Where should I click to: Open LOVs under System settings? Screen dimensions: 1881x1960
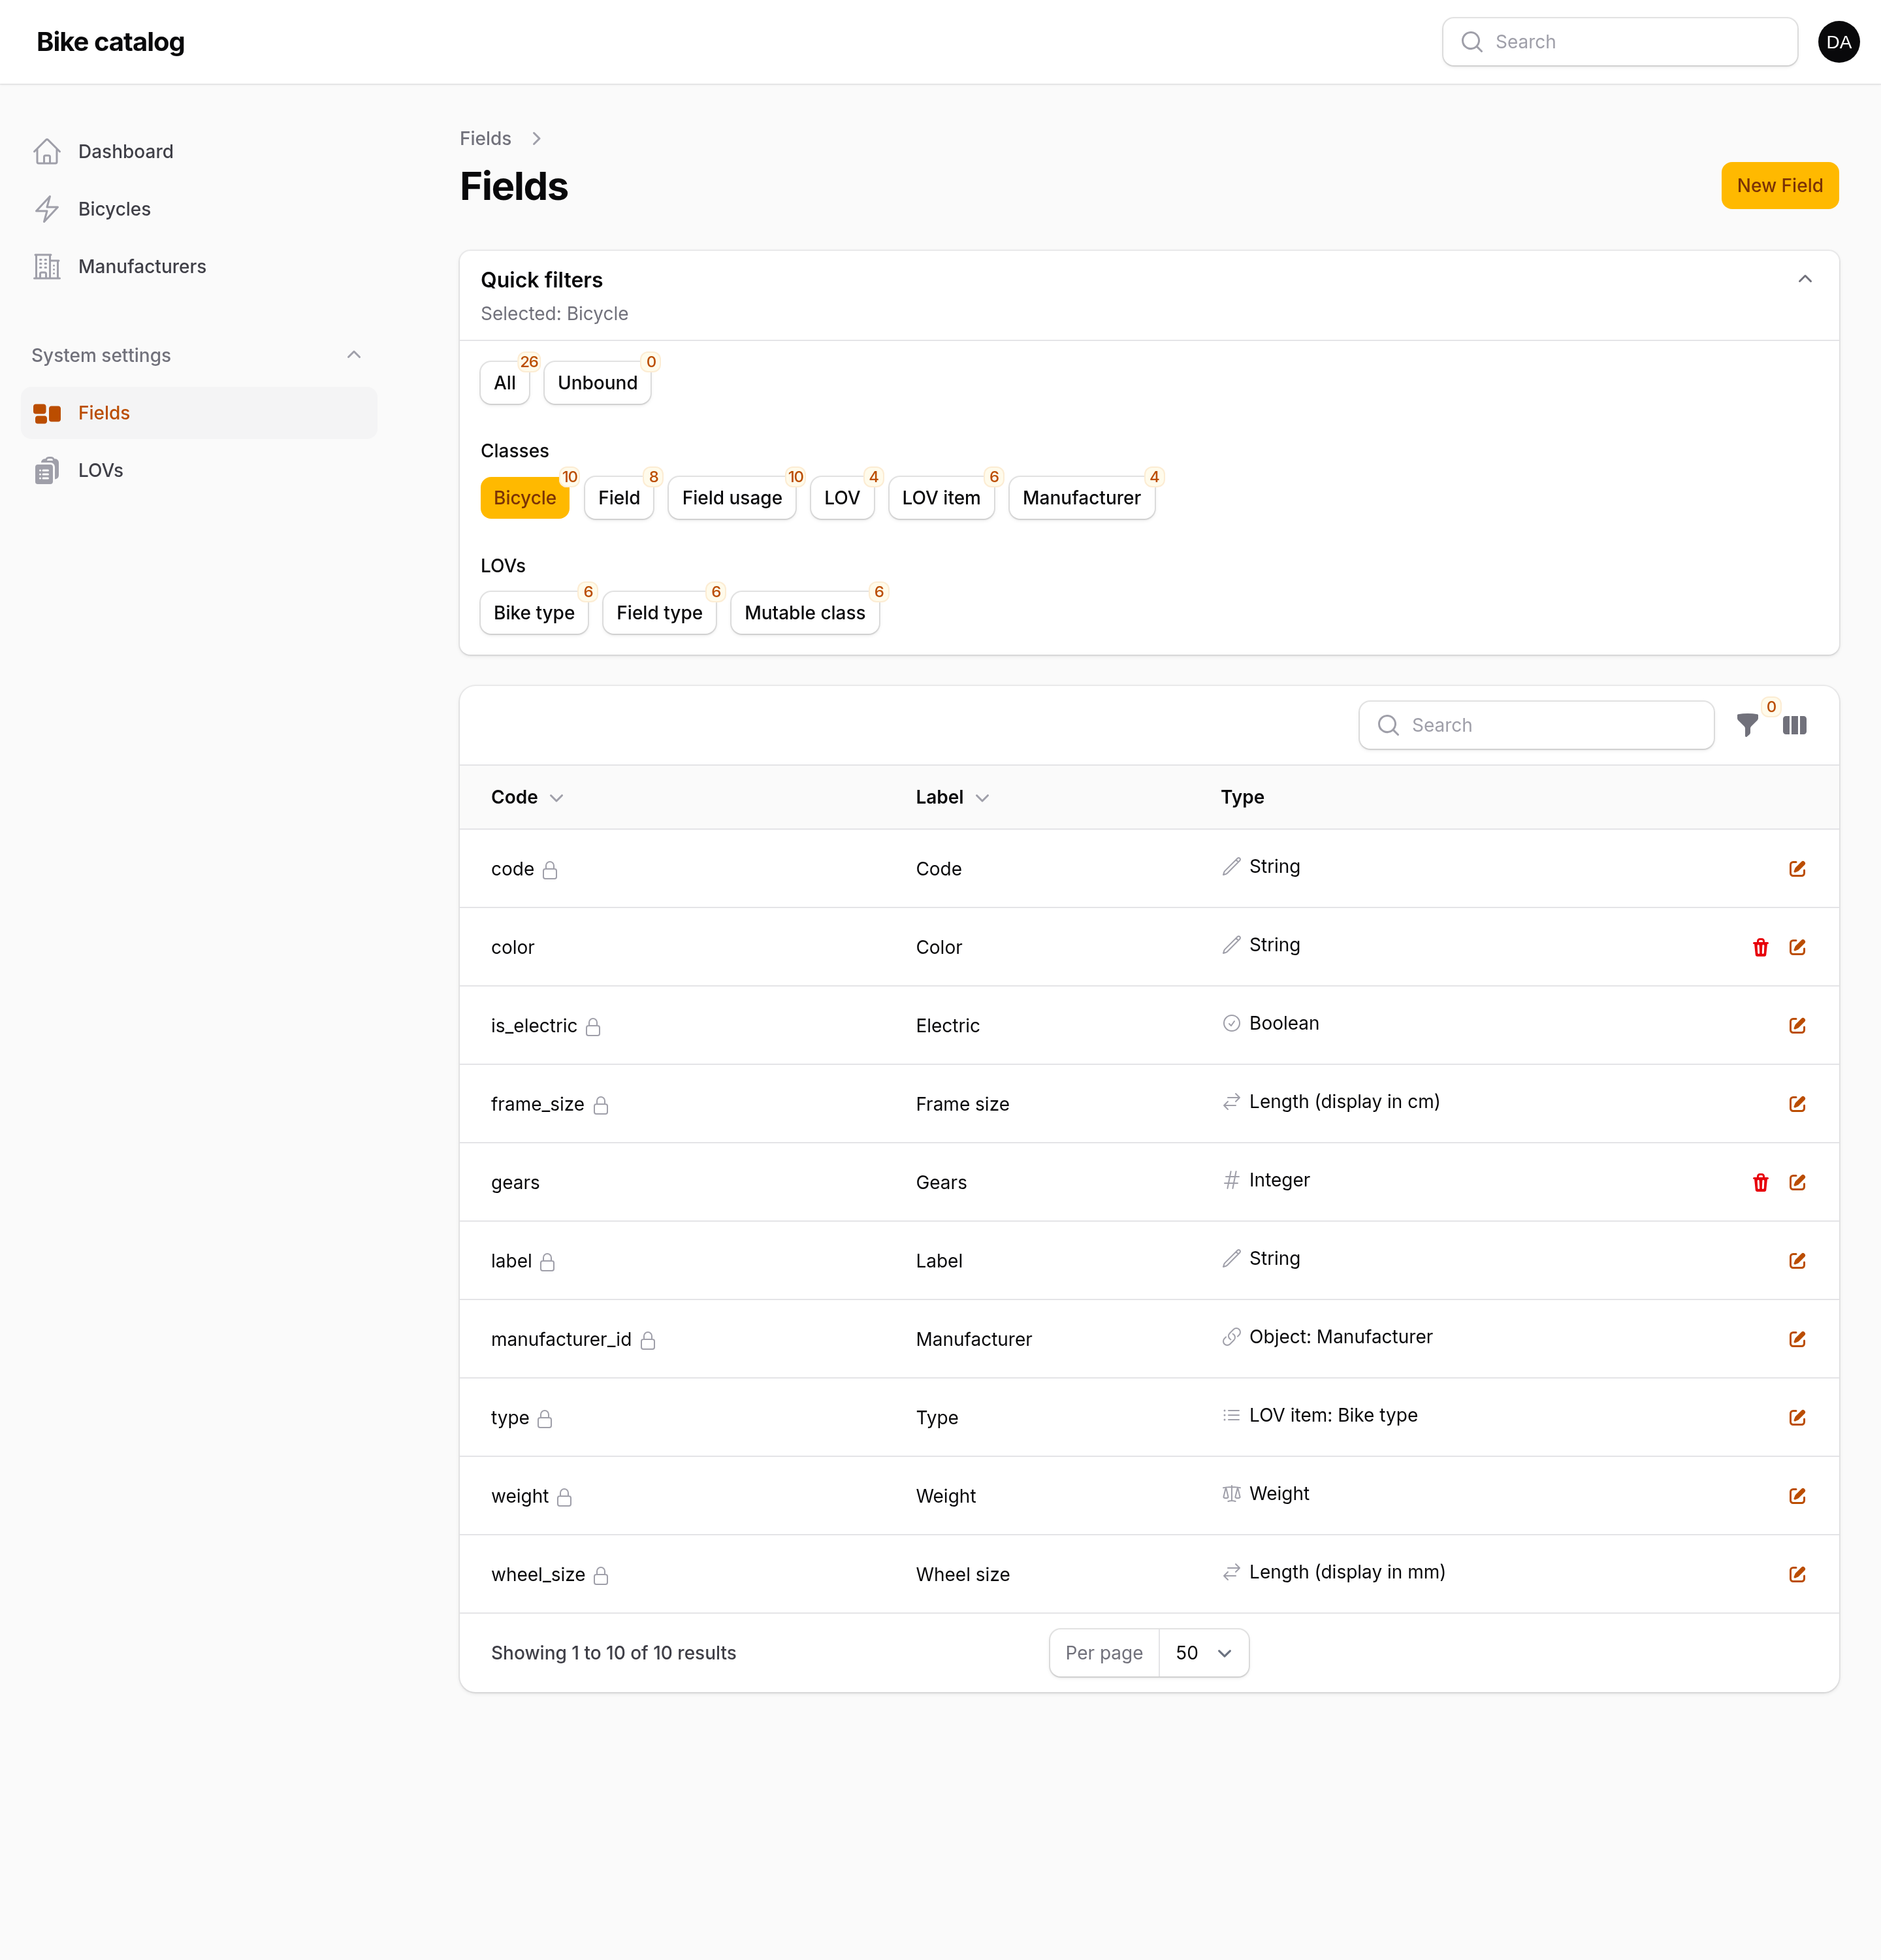pyautogui.click(x=199, y=470)
